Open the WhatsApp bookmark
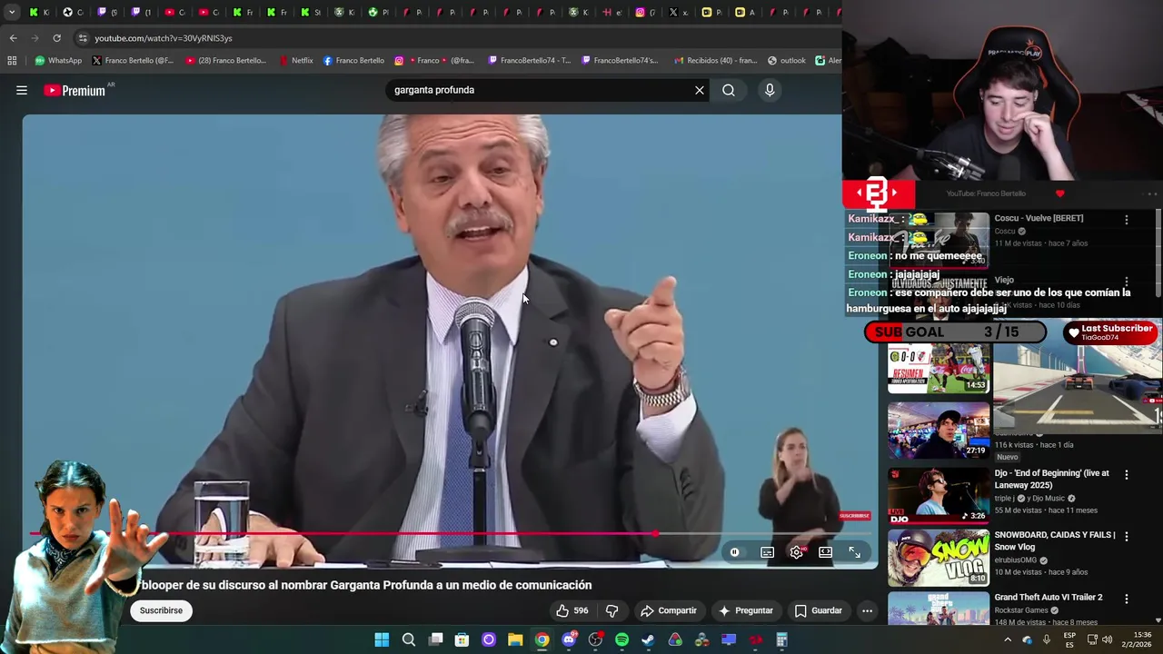This screenshot has height=654, width=1163. (x=58, y=61)
